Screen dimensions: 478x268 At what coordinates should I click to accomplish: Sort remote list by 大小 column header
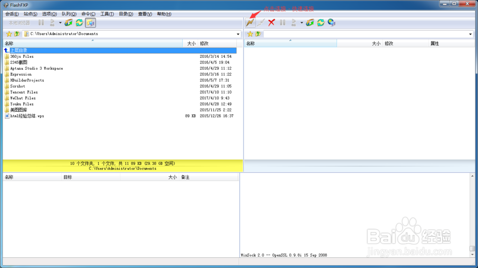pyautogui.click(x=360, y=43)
